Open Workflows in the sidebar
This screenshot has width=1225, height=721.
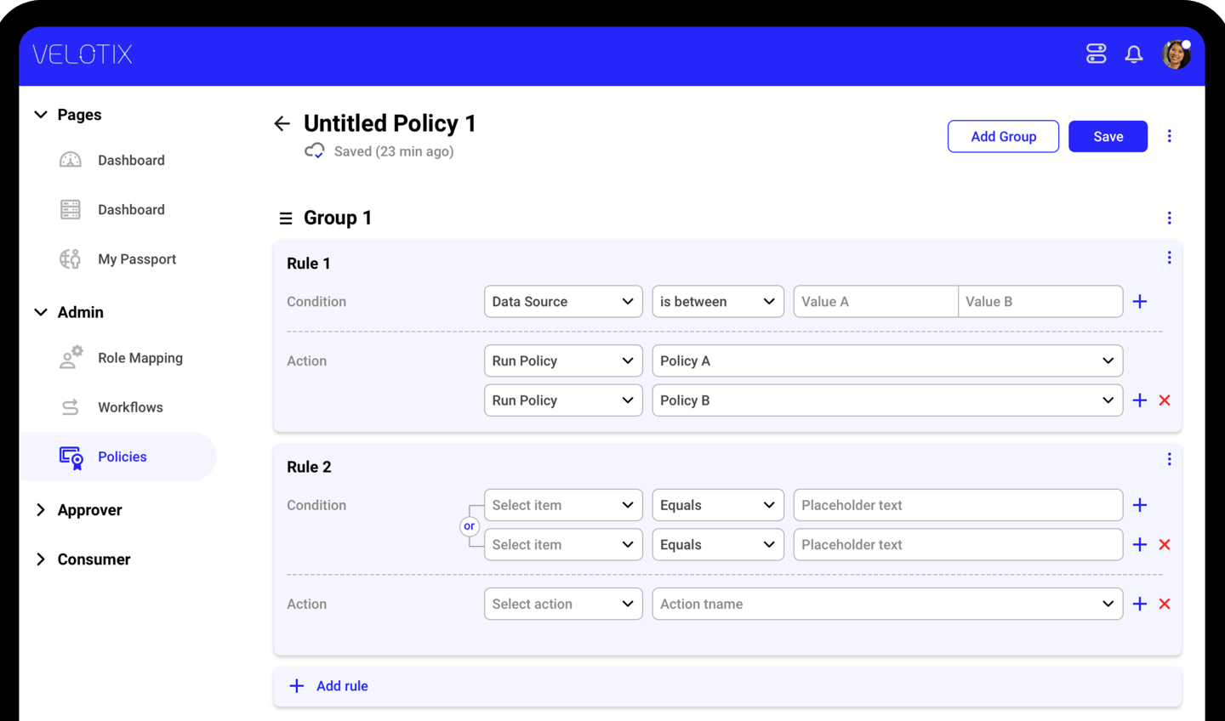coord(130,407)
